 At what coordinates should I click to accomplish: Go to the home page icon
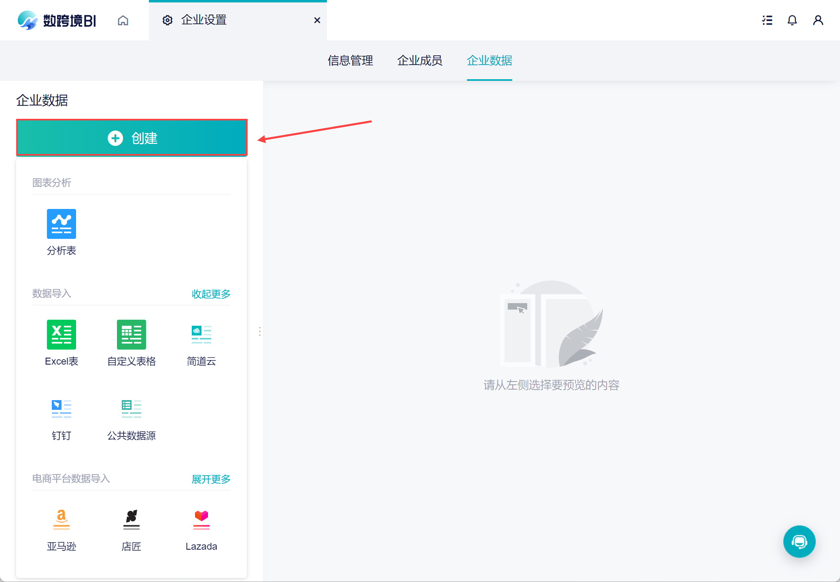[x=123, y=20]
